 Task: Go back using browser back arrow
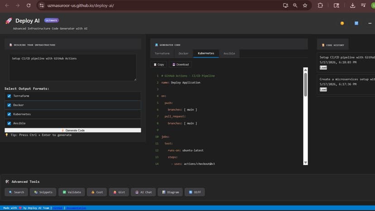[7, 5]
